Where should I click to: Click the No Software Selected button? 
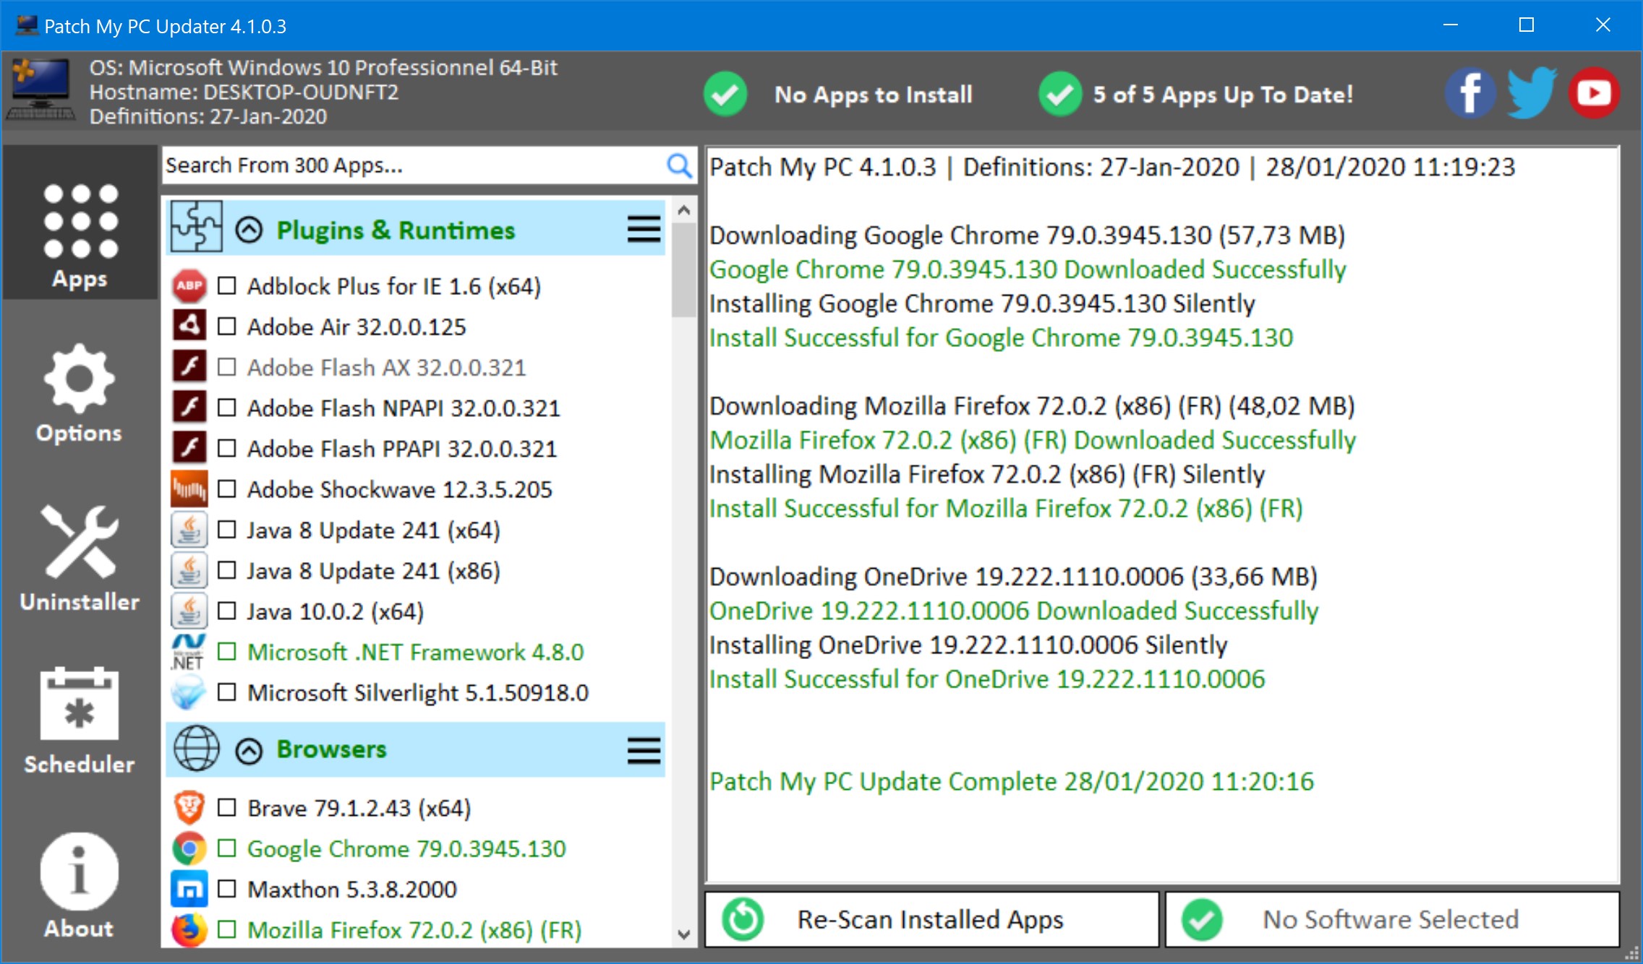point(1392,919)
